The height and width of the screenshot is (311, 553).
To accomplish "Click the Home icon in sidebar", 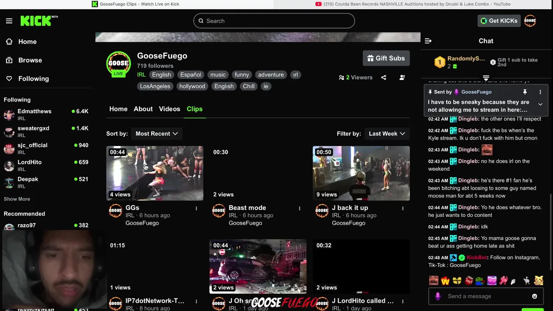I will [x=9, y=41].
